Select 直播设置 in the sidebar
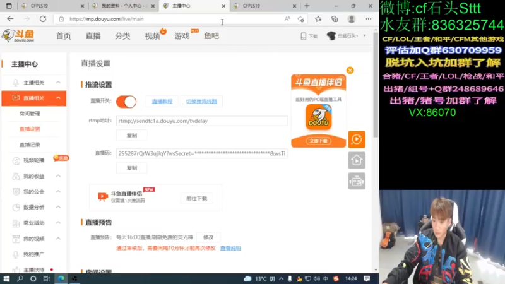Viewport: 505px width, 284px height. click(x=30, y=129)
